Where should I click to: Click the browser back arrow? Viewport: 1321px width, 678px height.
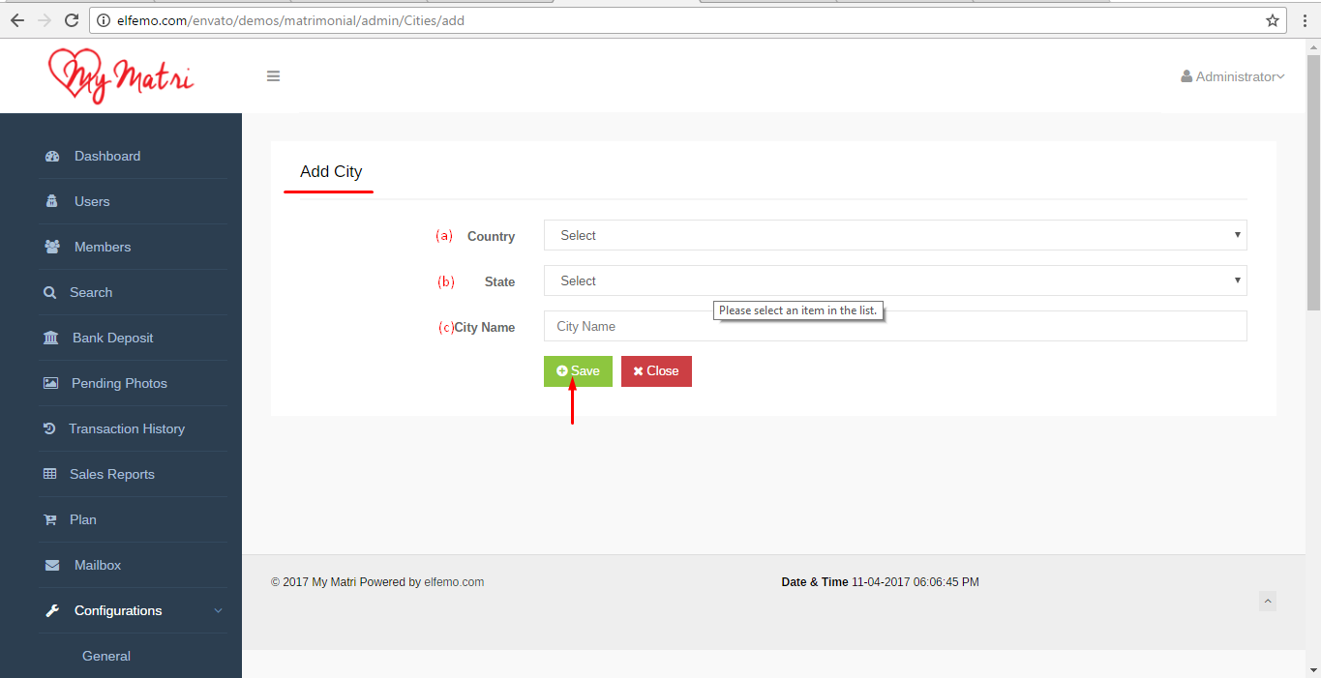pyautogui.click(x=17, y=19)
